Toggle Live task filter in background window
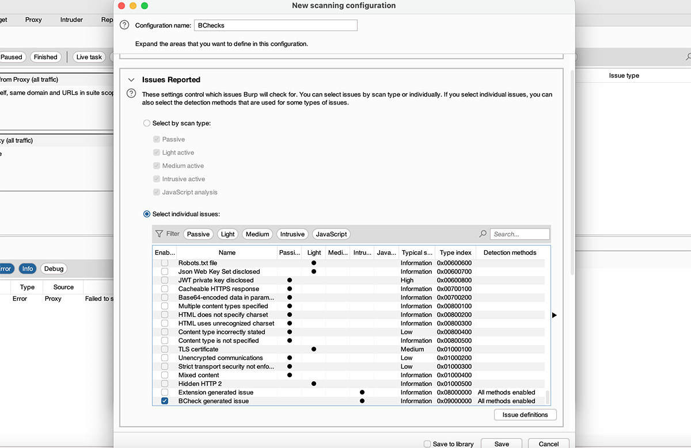The image size is (691, 448). (x=89, y=57)
